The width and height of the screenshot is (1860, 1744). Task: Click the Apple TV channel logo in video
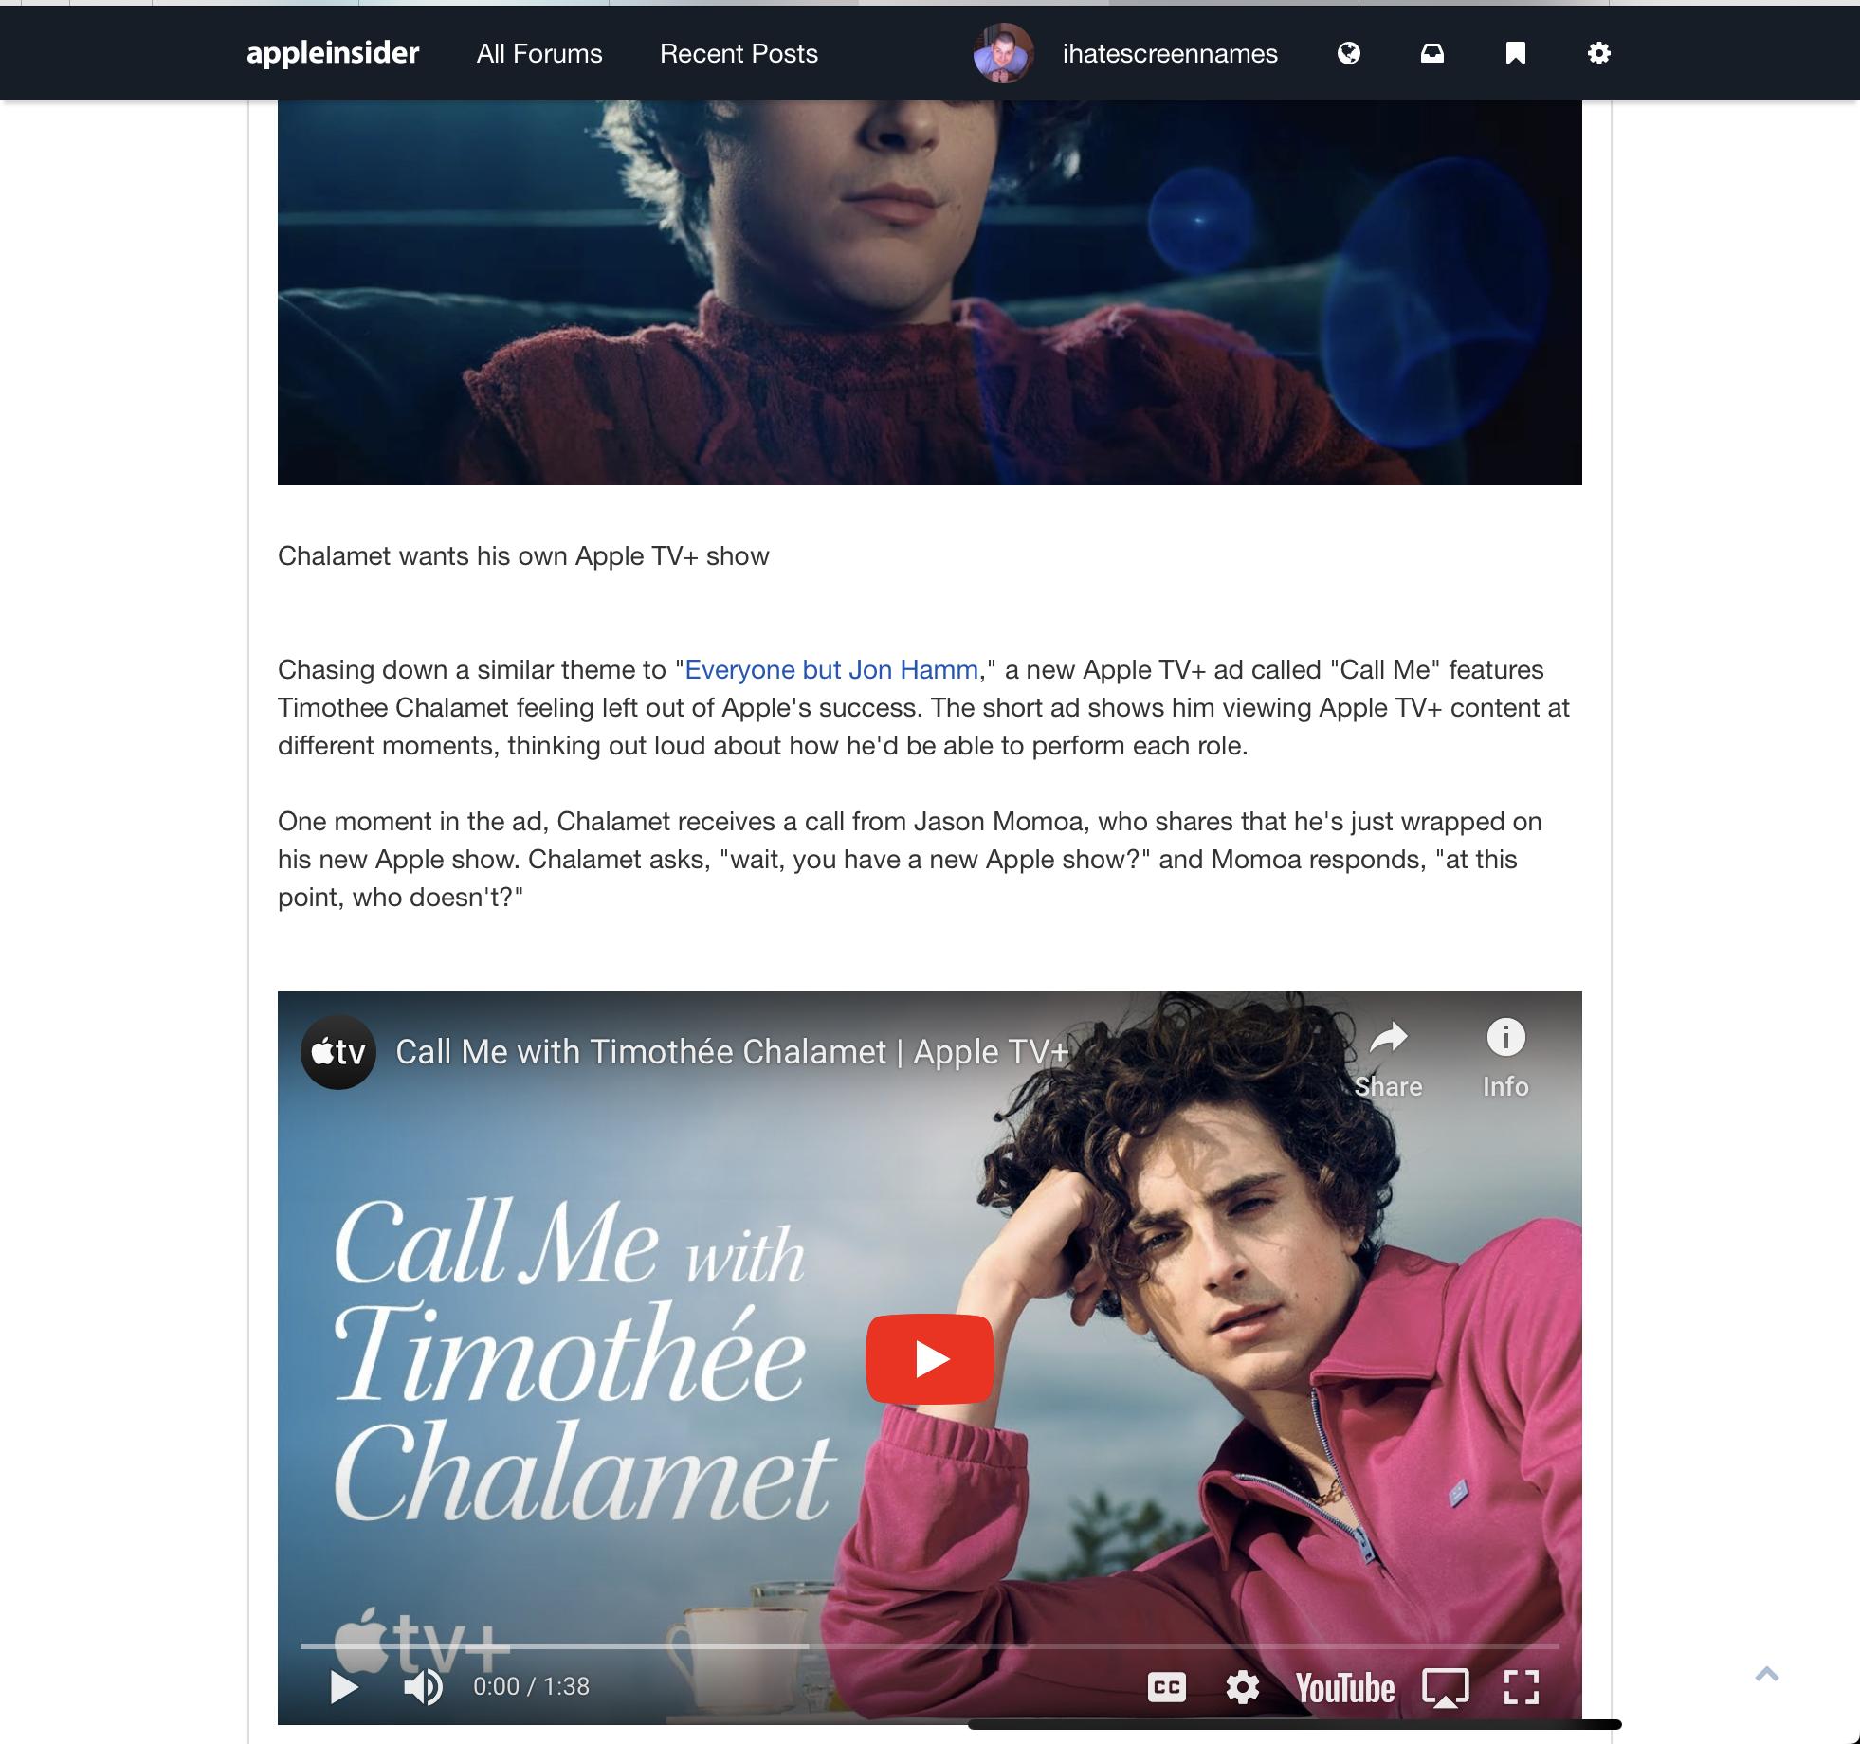coord(338,1052)
